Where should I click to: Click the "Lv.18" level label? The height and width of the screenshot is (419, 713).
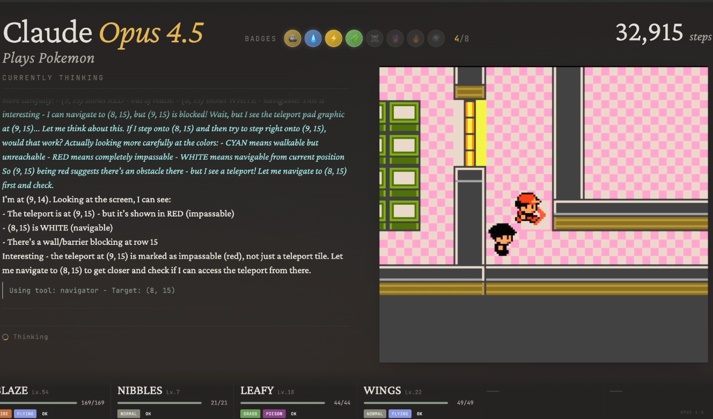286,392
